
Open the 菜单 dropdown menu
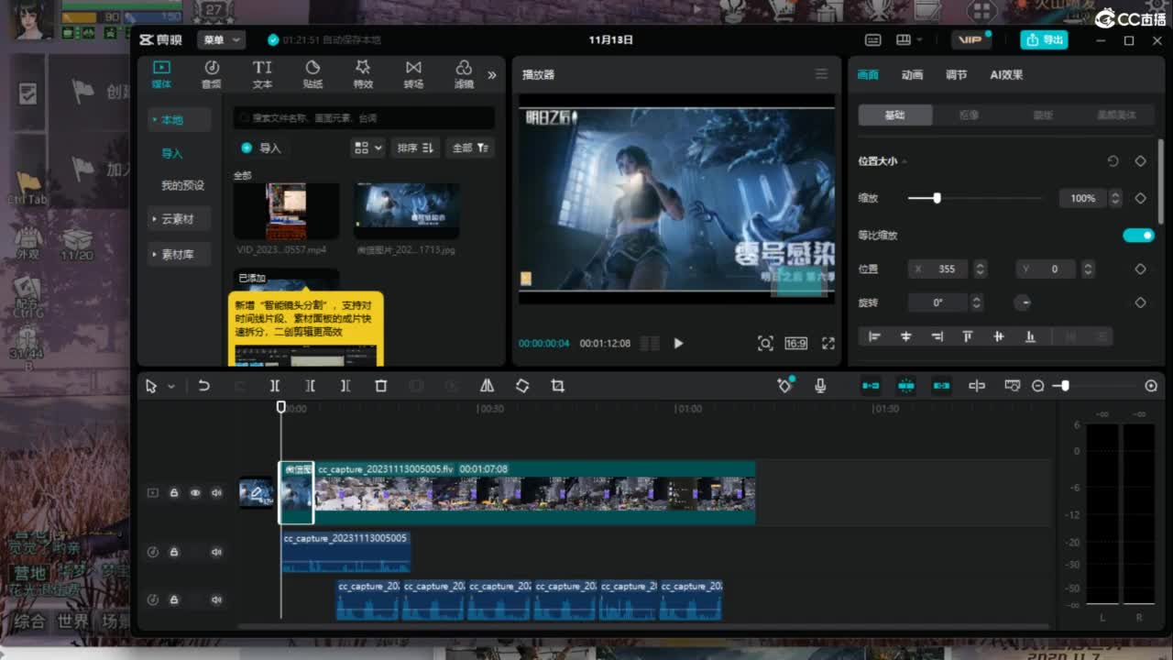pos(221,40)
